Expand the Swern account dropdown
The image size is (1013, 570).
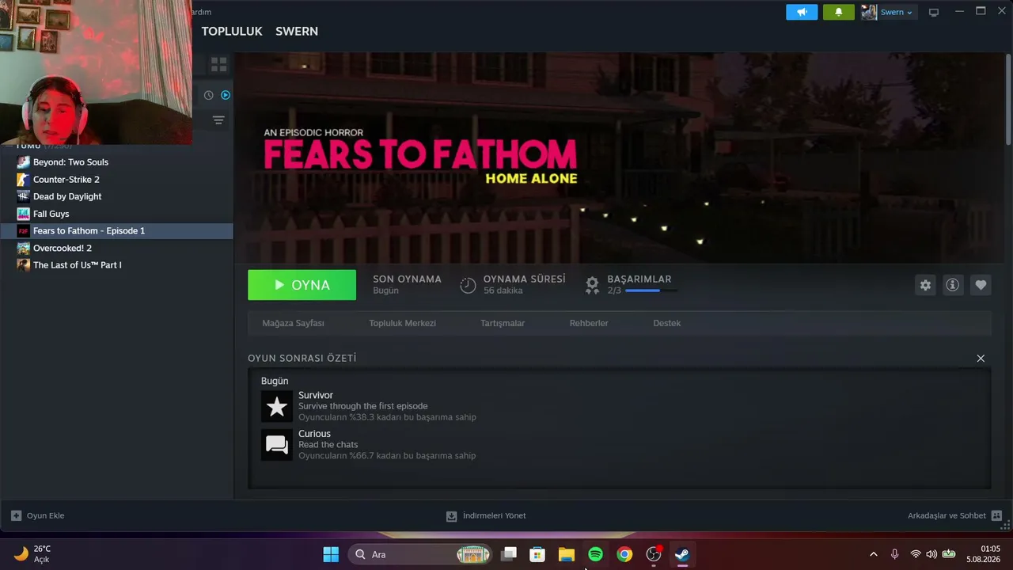(887, 12)
